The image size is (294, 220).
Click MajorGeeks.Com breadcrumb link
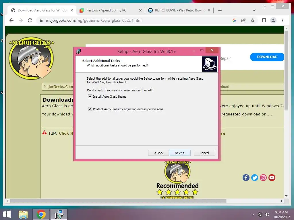58,87
